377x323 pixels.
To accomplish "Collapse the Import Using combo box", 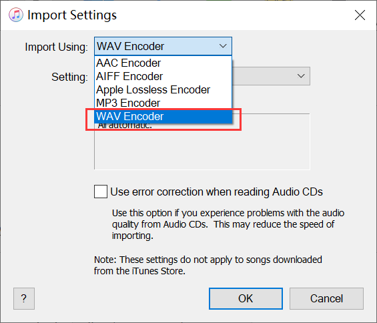I will [x=163, y=46].
